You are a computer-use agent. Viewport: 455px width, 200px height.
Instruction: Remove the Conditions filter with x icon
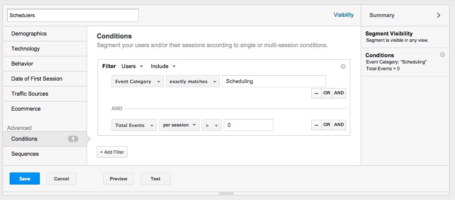(x=343, y=66)
